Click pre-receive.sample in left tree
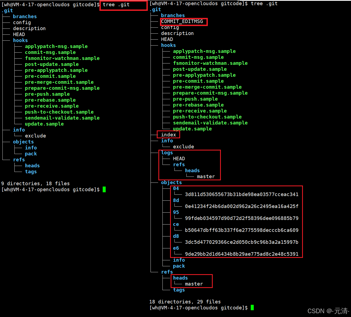Screen dimensions: 351x317 coord(52,106)
